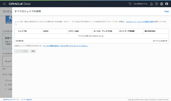Click the シェイプの選択 button
Image resolution: width=171 pixels, height=101 pixels.
click(22, 51)
